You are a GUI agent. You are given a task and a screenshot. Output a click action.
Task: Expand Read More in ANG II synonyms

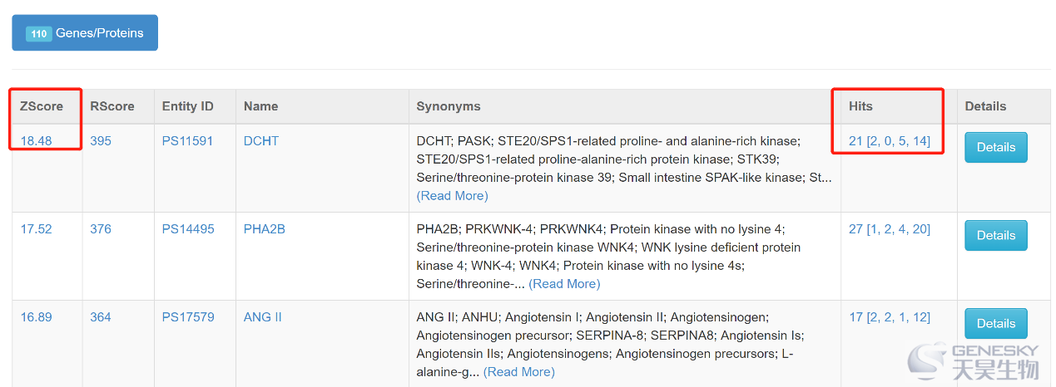[x=518, y=372]
